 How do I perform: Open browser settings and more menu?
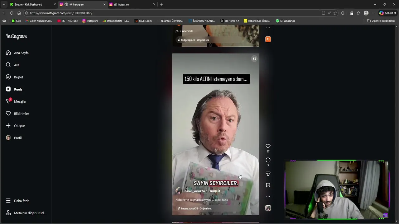(373, 13)
